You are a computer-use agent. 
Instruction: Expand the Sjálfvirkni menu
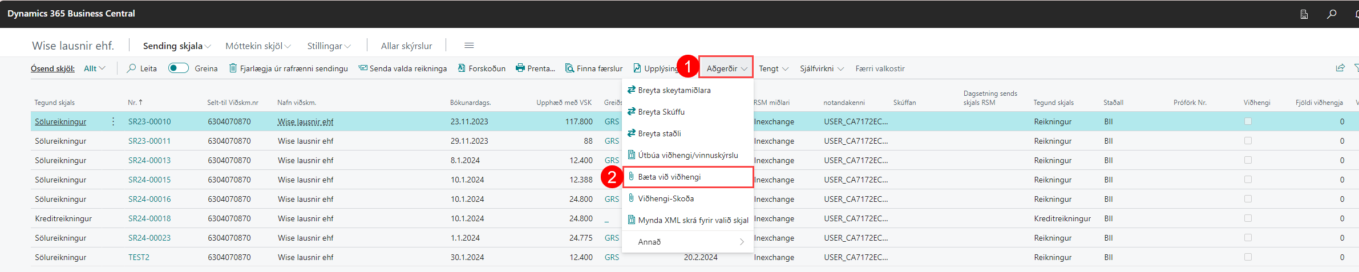pyautogui.click(x=822, y=68)
